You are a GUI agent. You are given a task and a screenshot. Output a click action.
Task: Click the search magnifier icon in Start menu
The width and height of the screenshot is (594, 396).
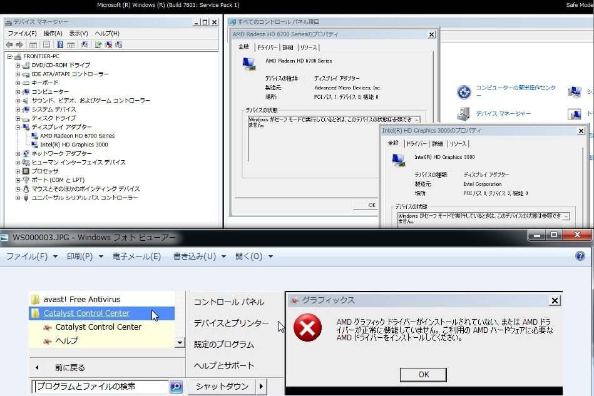(176, 387)
